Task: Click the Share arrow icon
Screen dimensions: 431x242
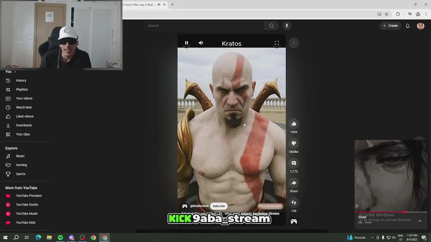Action: [294, 183]
